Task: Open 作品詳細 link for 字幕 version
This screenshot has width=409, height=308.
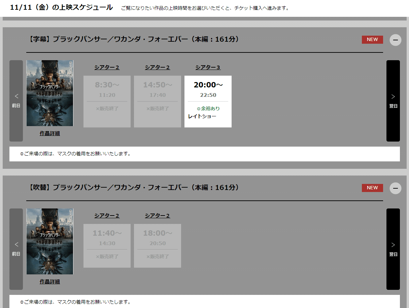Action: (50, 133)
